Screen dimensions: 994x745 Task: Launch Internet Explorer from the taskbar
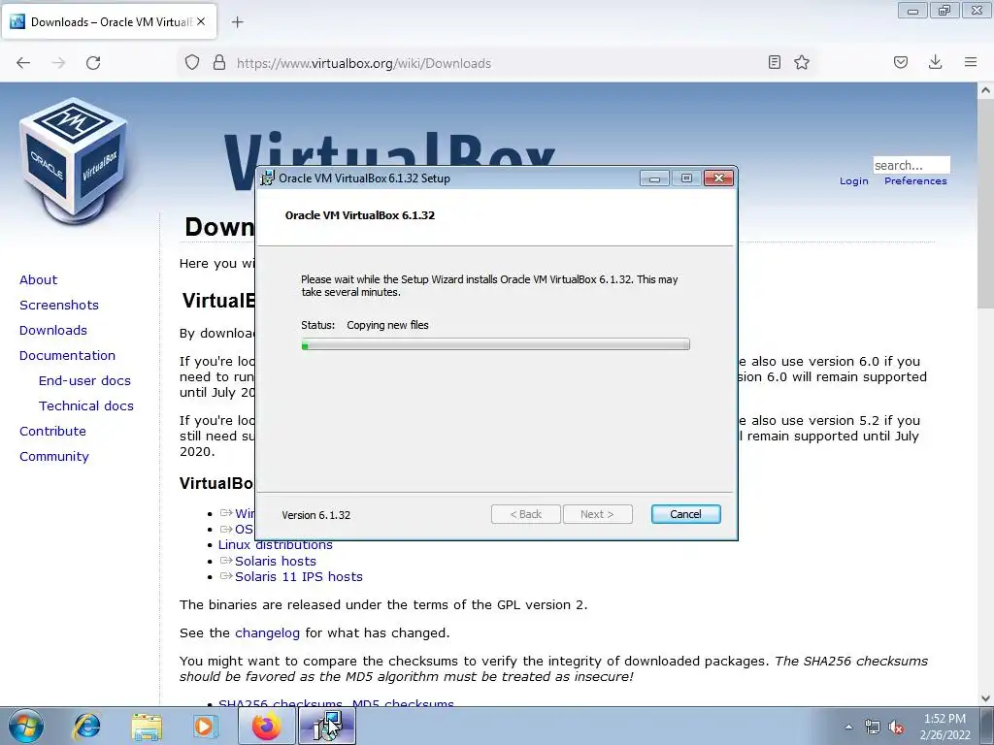coord(86,727)
